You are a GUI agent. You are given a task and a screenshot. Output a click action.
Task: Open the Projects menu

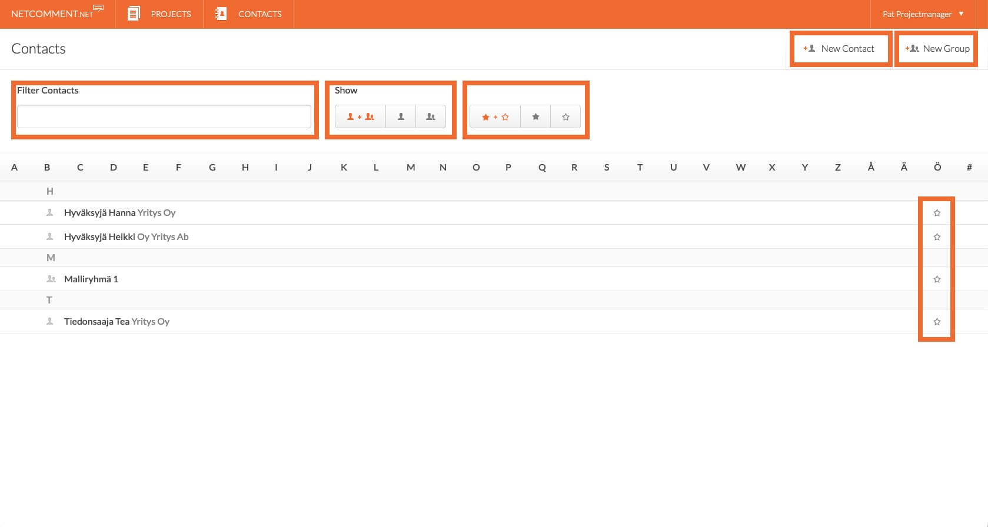159,14
